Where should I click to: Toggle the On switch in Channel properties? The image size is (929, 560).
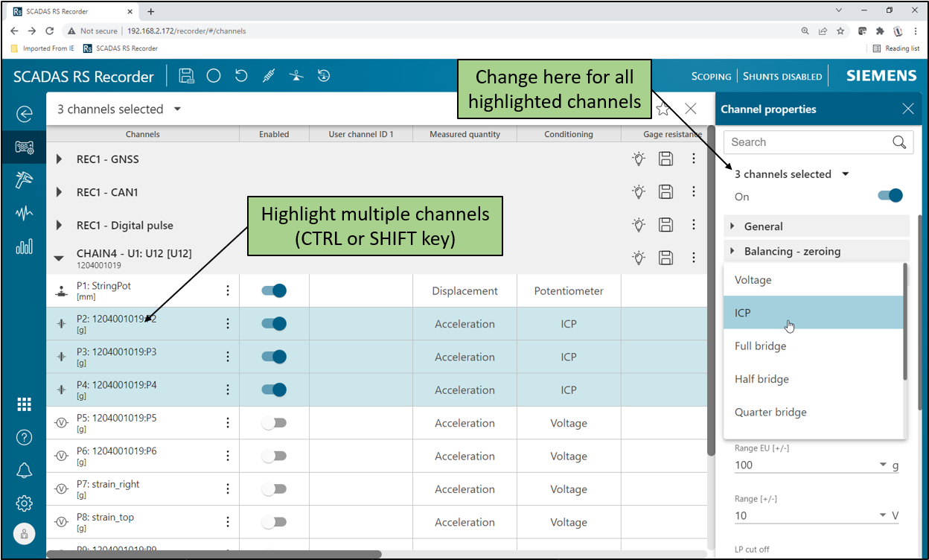(x=890, y=196)
